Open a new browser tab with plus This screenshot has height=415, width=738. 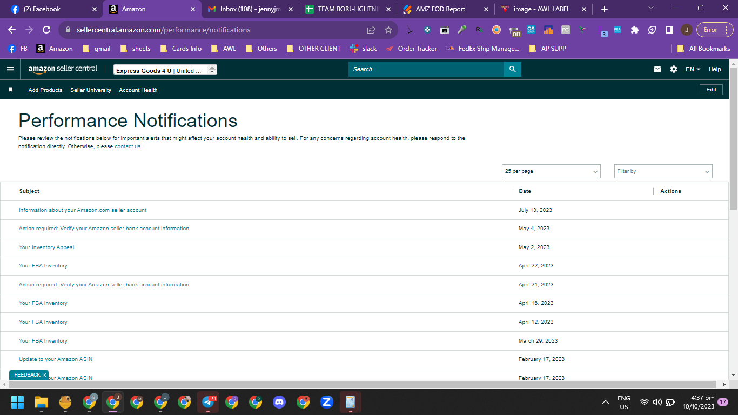(605, 9)
